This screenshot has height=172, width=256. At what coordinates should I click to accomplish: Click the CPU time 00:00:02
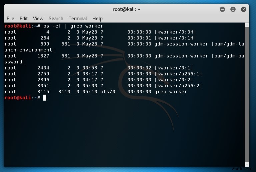pyautogui.click(x=139, y=68)
